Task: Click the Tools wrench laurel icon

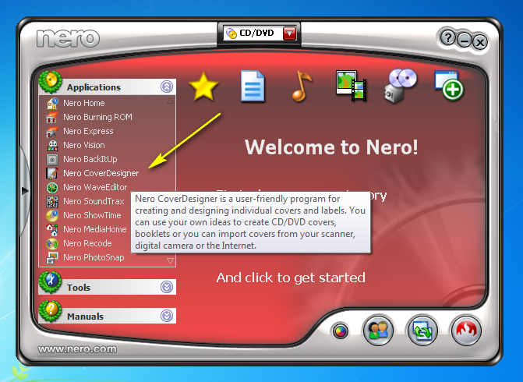Action: coord(51,282)
